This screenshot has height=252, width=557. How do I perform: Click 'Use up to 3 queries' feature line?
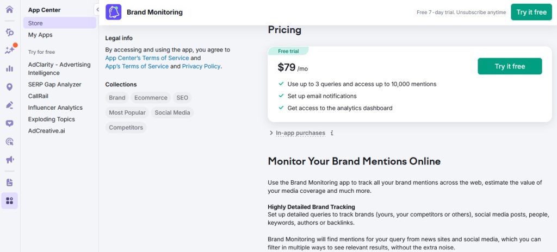pyautogui.click(x=362, y=84)
